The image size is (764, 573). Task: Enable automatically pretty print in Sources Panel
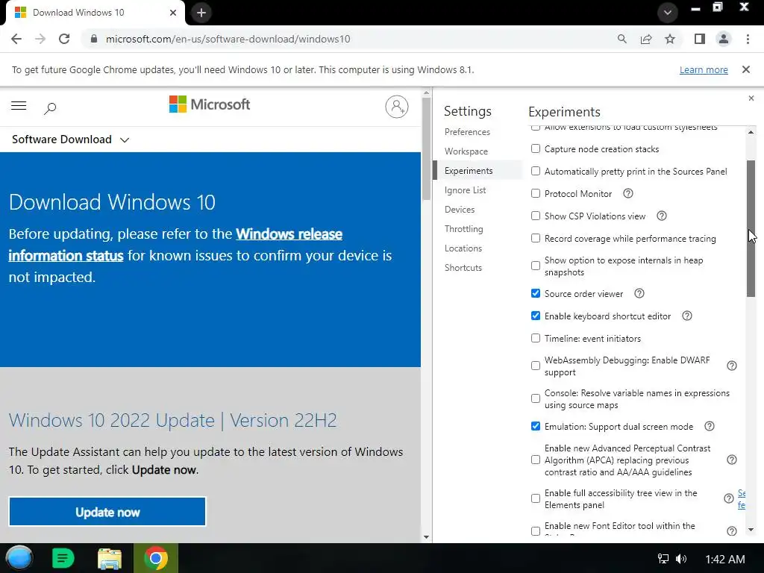click(x=536, y=171)
